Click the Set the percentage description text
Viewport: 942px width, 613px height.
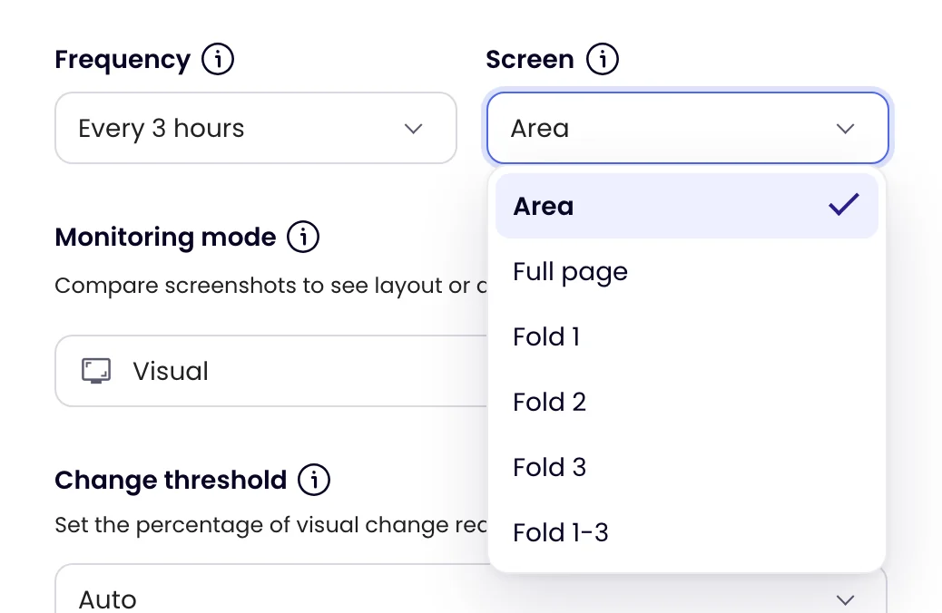point(271,525)
